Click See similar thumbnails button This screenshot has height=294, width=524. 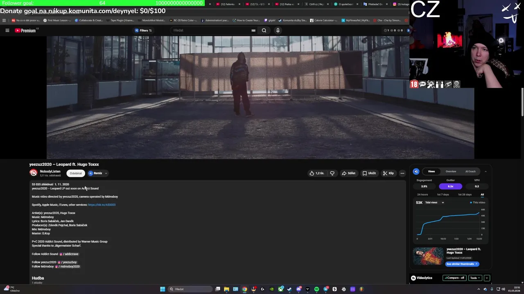click(462, 264)
